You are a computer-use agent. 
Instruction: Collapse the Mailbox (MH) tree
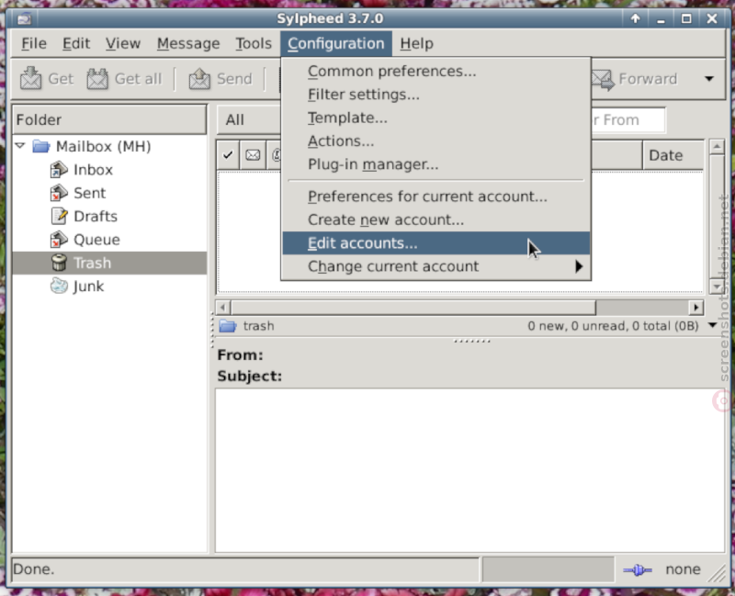coord(19,146)
